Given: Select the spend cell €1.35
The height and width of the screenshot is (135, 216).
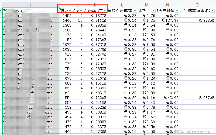Looking at the screenshot, I should click(x=146, y=20).
